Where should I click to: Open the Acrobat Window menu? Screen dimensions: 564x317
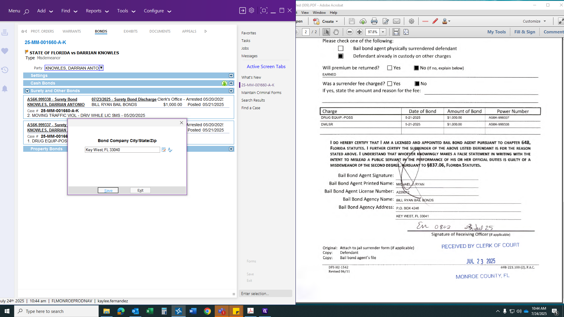(x=319, y=13)
